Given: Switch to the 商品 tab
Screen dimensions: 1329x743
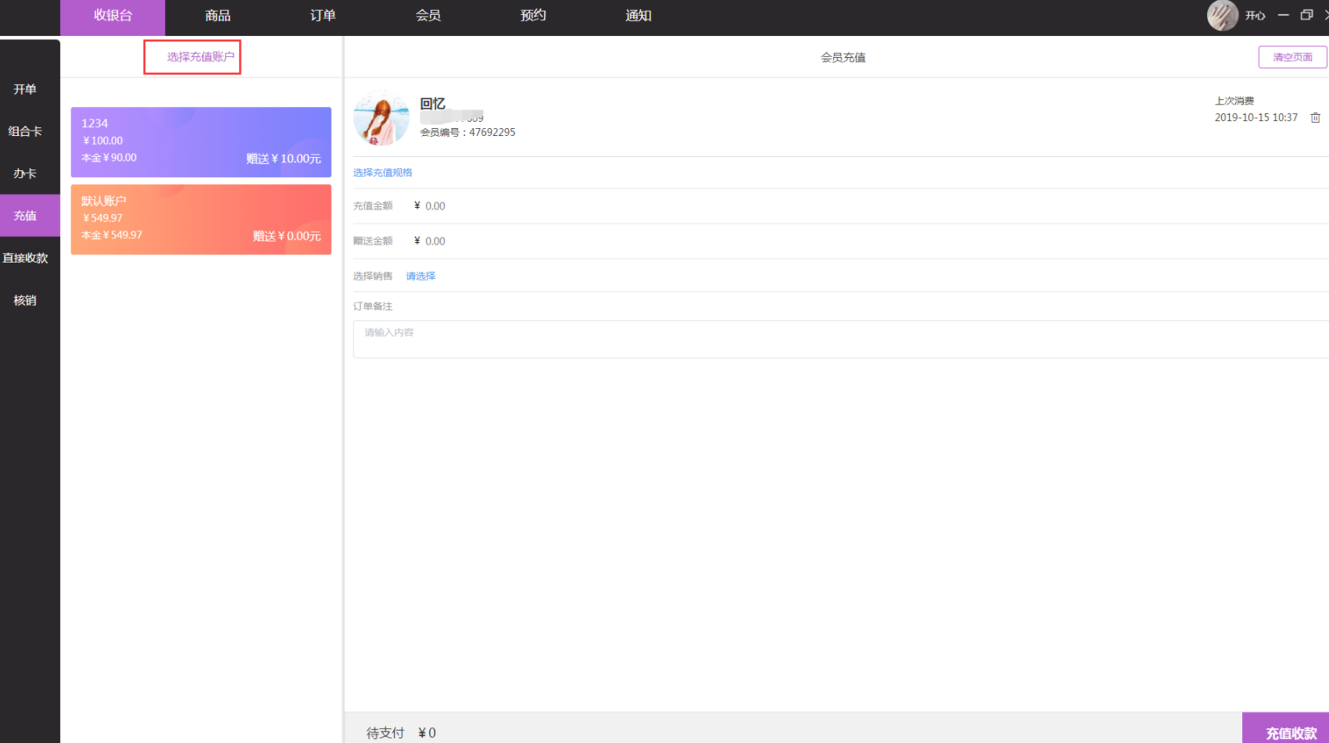Looking at the screenshot, I should click(217, 16).
